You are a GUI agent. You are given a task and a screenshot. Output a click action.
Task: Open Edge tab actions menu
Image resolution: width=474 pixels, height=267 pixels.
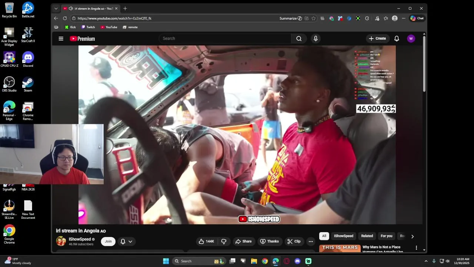pos(56,9)
